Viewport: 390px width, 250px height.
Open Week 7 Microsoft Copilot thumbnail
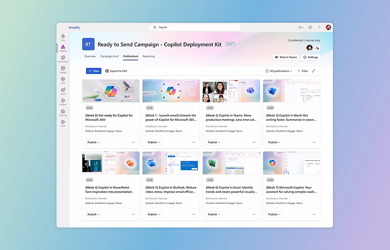pos(291,163)
